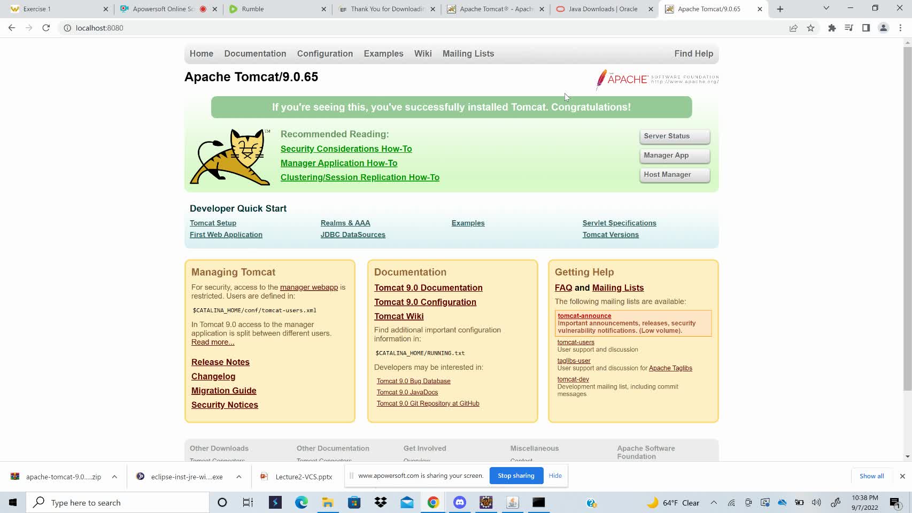Image resolution: width=912 pixels, height=513 pixels.
Task: Stop sharing the screen
Action: (x=516, y=476)
